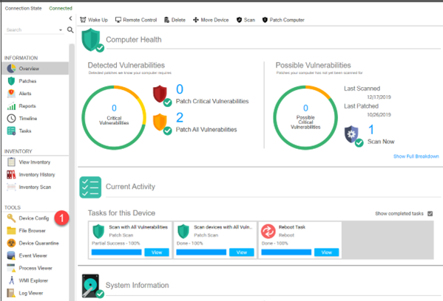443x301 pixels.
Task: Click View on the Reboot Task
Action: click(326, 252)
